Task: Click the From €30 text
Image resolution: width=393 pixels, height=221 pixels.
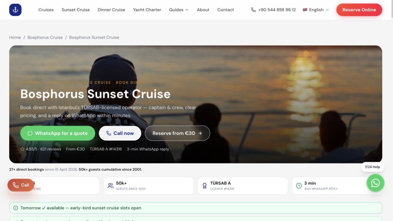Action: 75,149
